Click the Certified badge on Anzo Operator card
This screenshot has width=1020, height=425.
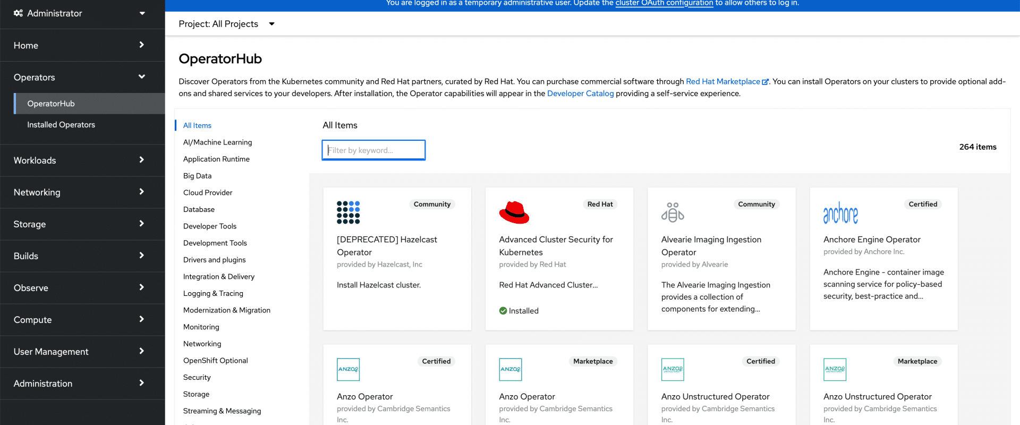(x=436, y=361)
